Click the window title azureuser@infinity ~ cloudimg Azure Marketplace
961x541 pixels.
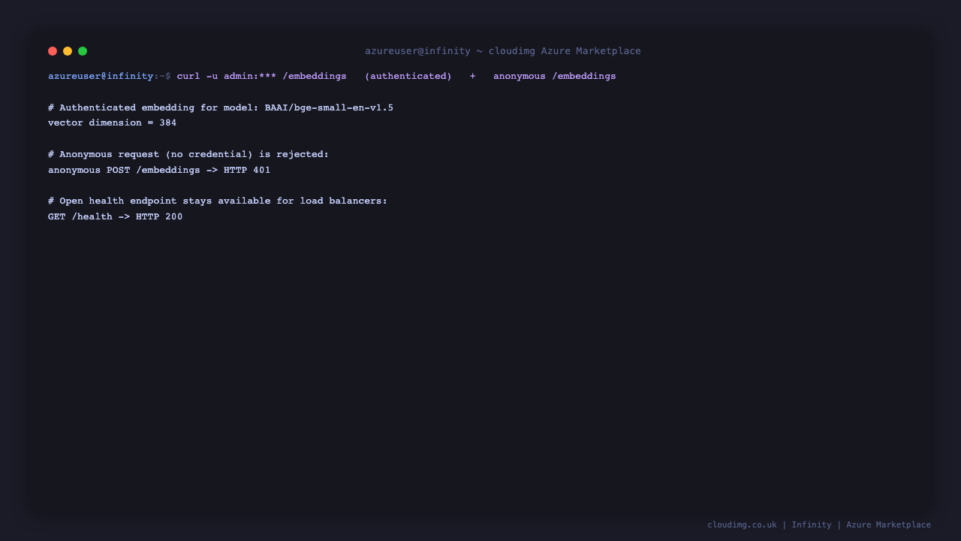(503, 51)
